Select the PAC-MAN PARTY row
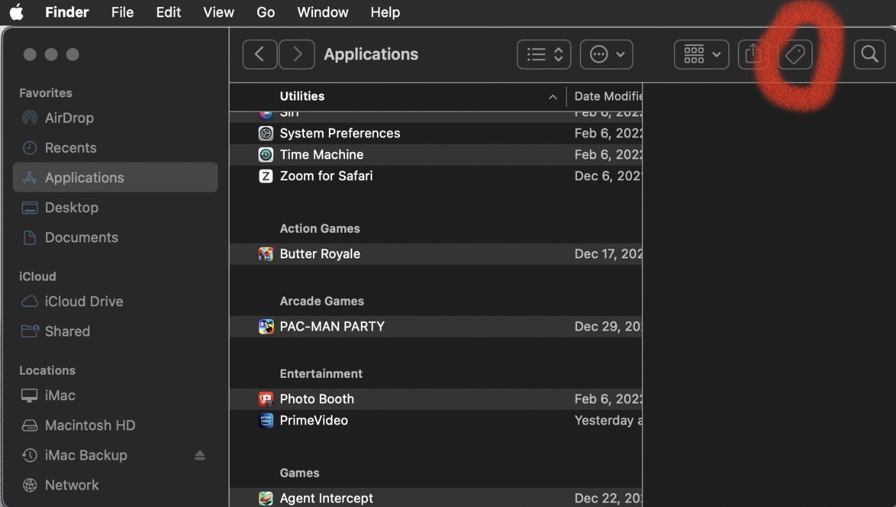The image size is (896, 507). coord(436,327)
